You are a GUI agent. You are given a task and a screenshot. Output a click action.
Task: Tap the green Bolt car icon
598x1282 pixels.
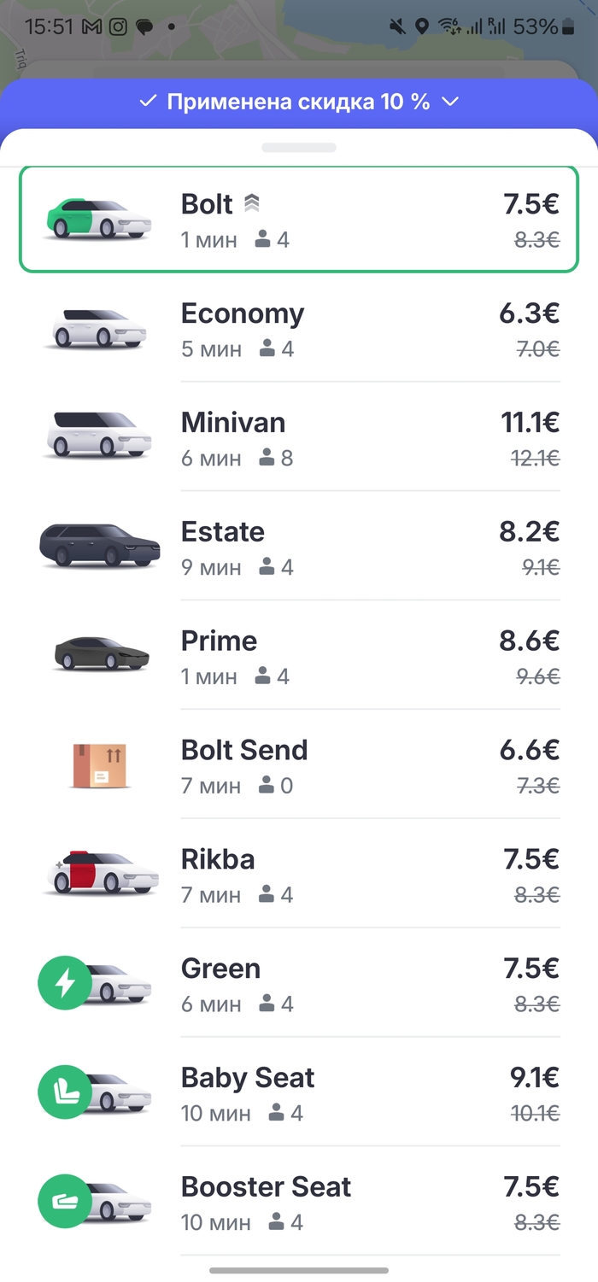(97, 220)
